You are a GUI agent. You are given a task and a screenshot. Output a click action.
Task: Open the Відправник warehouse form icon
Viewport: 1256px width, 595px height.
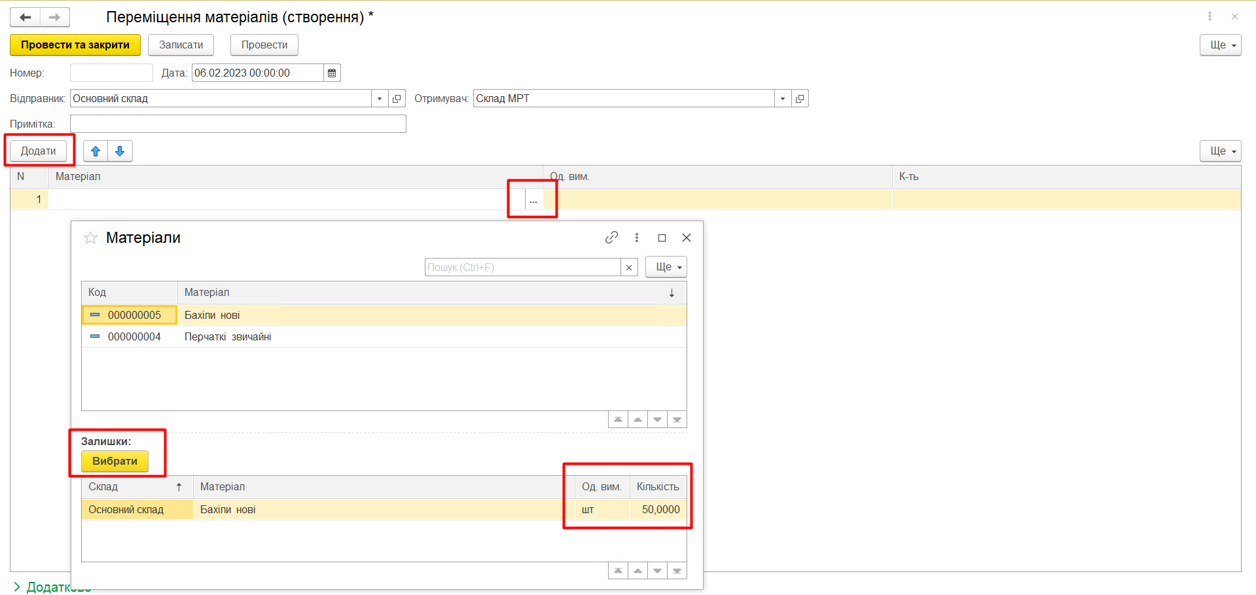pyautogui.click(x=397, y=99)
